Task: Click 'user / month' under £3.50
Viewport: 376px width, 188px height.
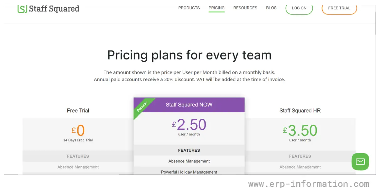Action: coord(300,140)
